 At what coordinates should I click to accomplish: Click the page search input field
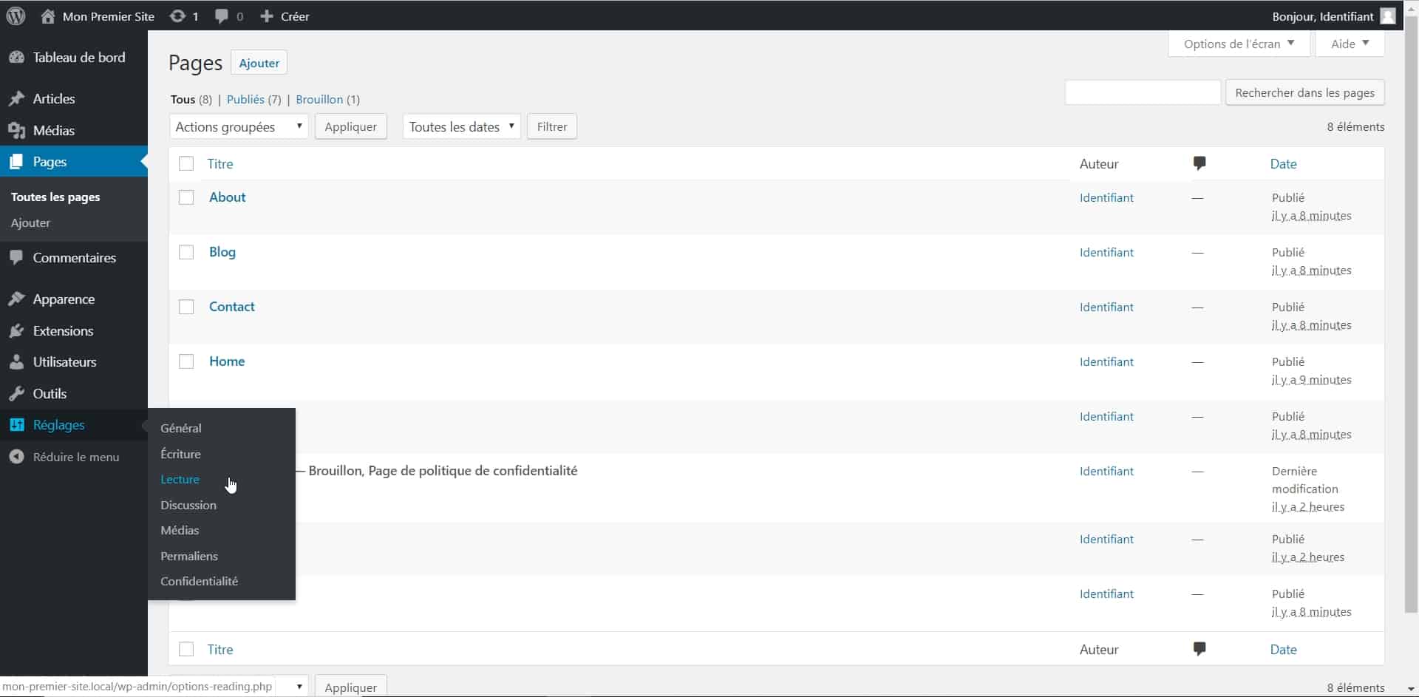[1142, 93]
